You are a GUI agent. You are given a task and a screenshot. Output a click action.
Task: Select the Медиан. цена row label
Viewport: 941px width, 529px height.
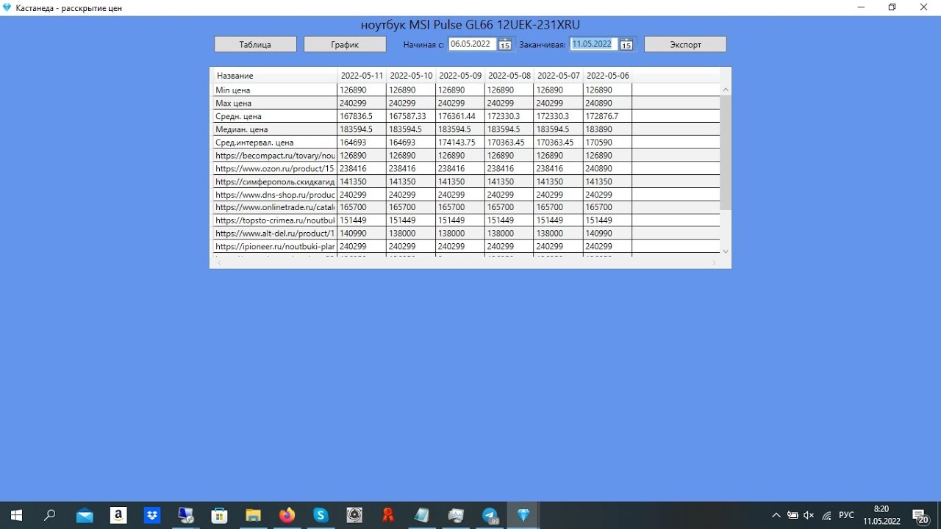tap(242, 129)
